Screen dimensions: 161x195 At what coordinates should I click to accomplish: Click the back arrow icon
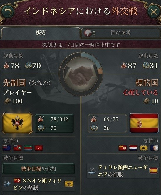[7, 12]
